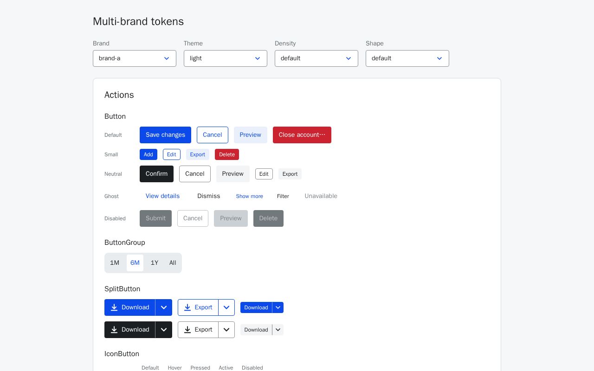The image size is (594, 371).
Task: Click Preview in the Neutral row
Action: click(233, 174)
